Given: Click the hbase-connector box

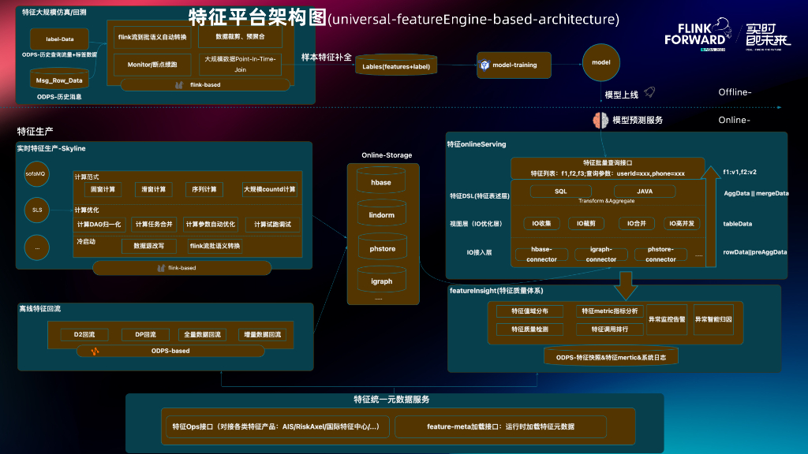Looking at the screenshot, I should click(x=541, y=255).
